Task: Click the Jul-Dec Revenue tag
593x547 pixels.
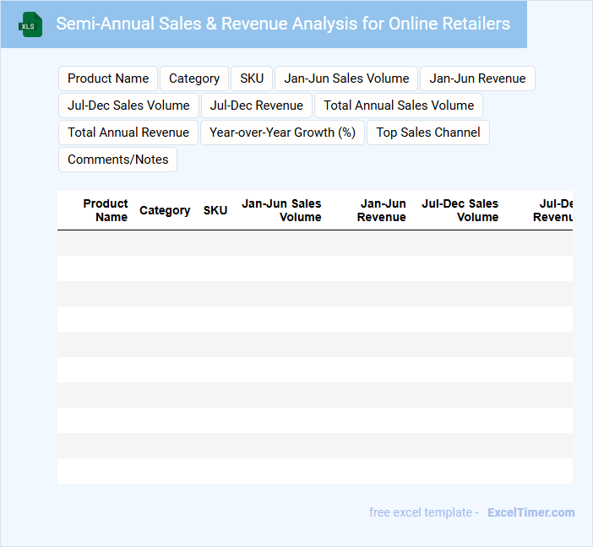Action: 257,106
